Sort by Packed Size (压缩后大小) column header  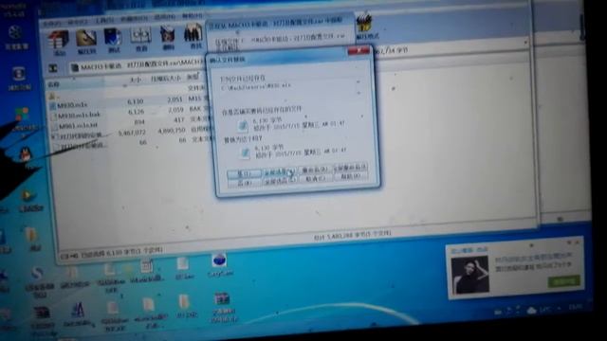[166, 79]
